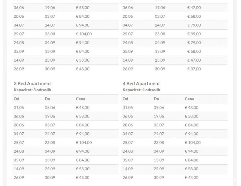Click 05.06 end date in 4 Bed Apartment table
This screenshot has height=186, width=241.
point(159,108)
